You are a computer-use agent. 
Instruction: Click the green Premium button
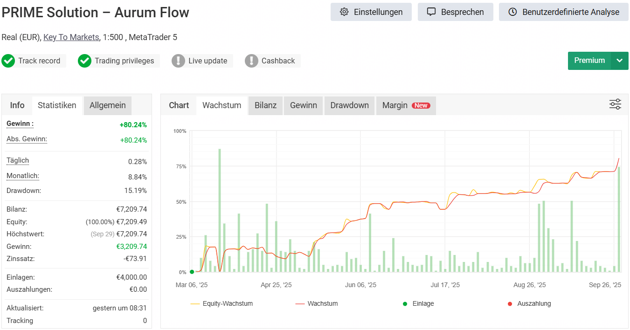(x=589, y=61)
